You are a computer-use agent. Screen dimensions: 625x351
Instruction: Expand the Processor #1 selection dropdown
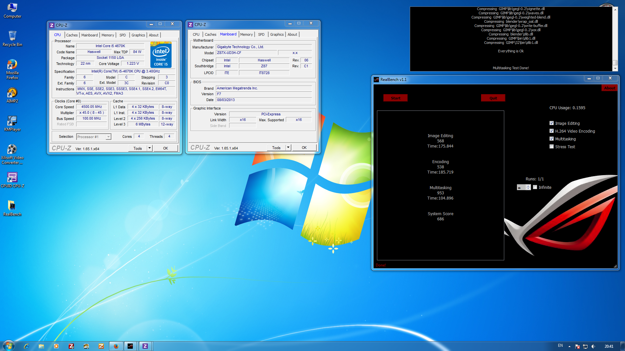click(108, 137)
